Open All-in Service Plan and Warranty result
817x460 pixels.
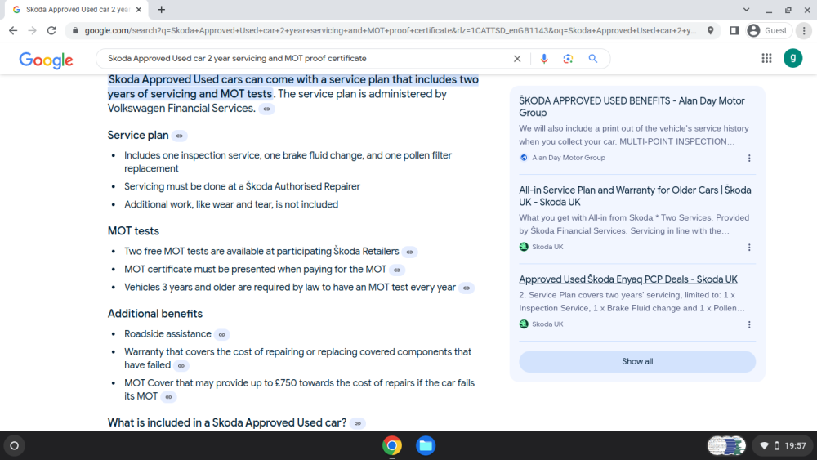click(x=635, y=196)
